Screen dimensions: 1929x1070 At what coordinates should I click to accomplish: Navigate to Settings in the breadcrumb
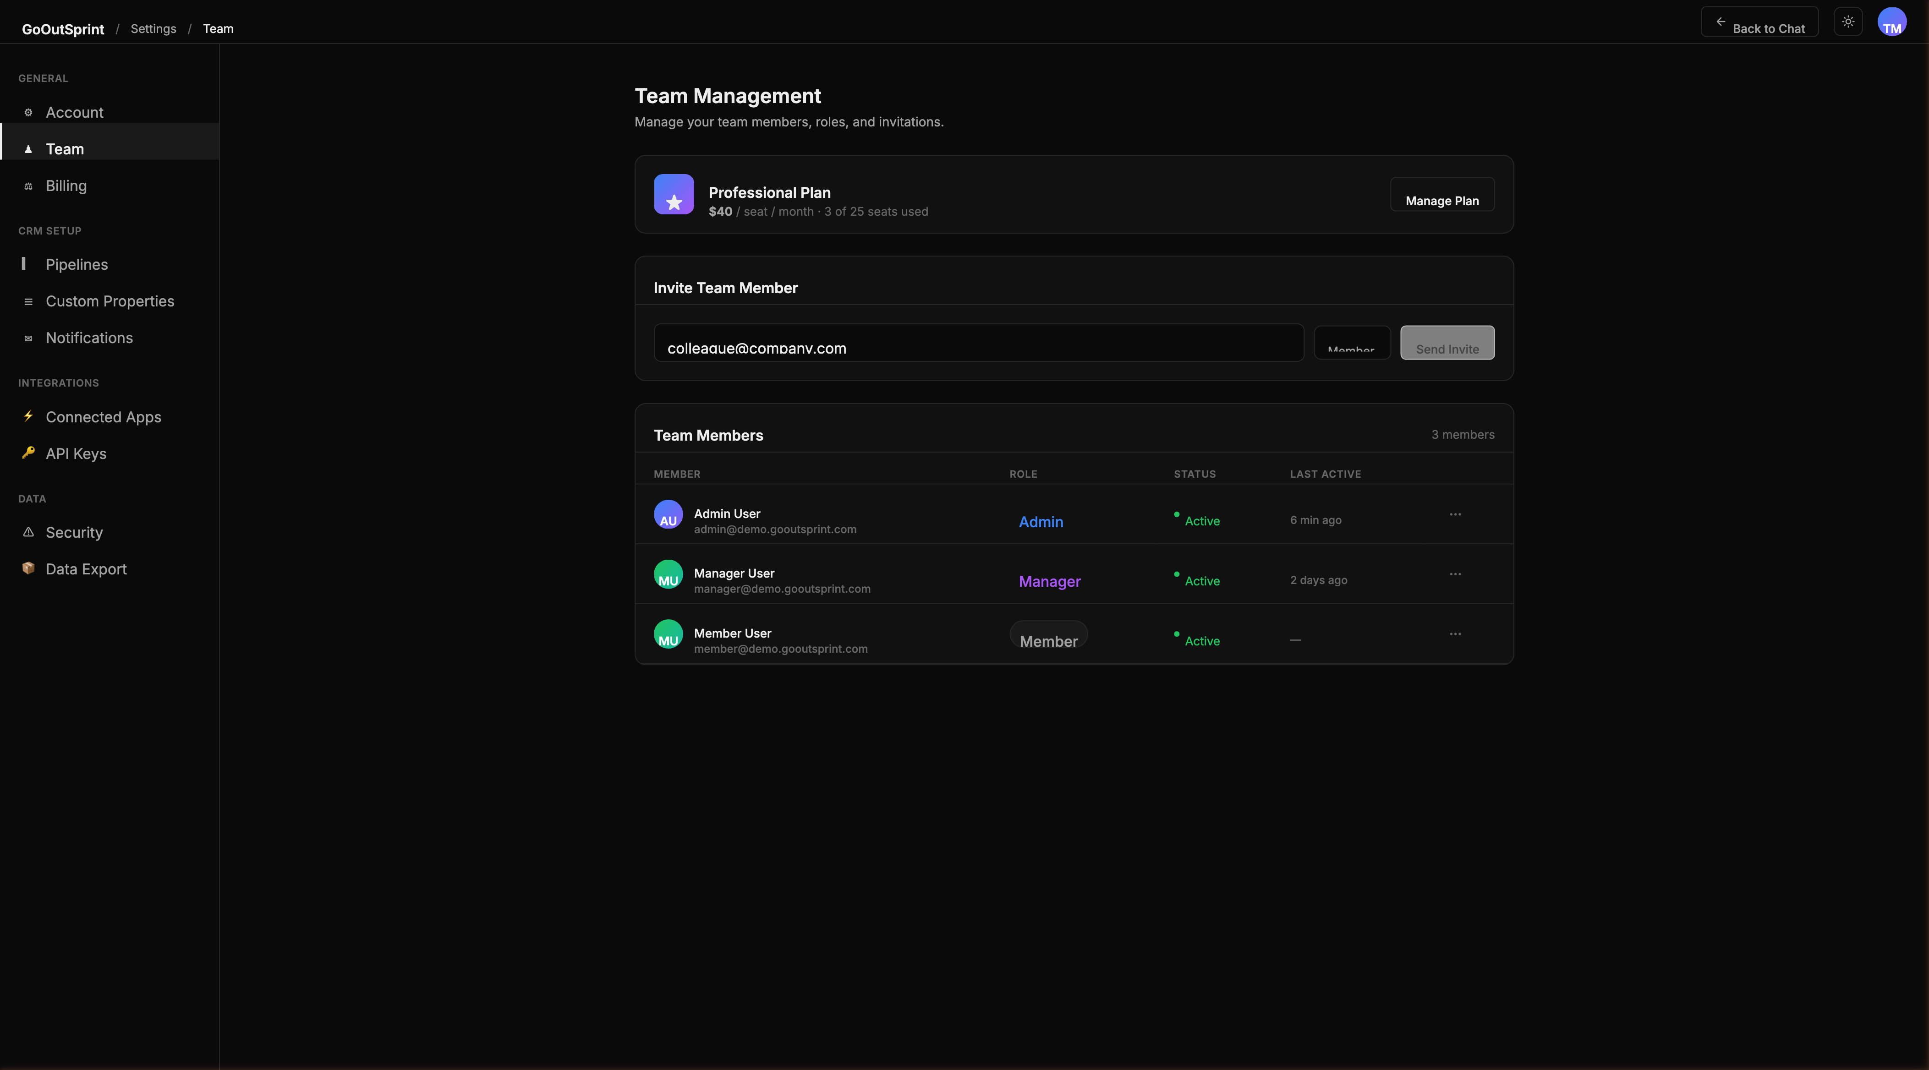point(153,28)
